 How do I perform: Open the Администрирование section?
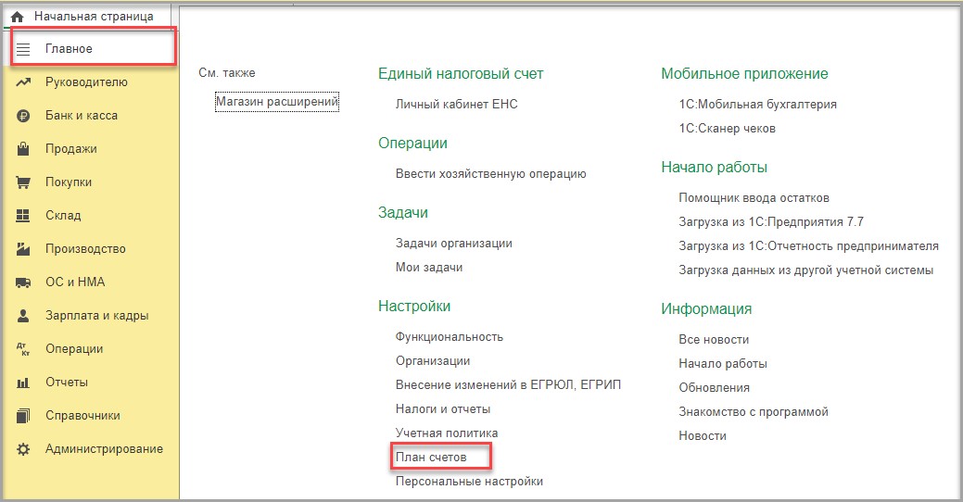105,448
